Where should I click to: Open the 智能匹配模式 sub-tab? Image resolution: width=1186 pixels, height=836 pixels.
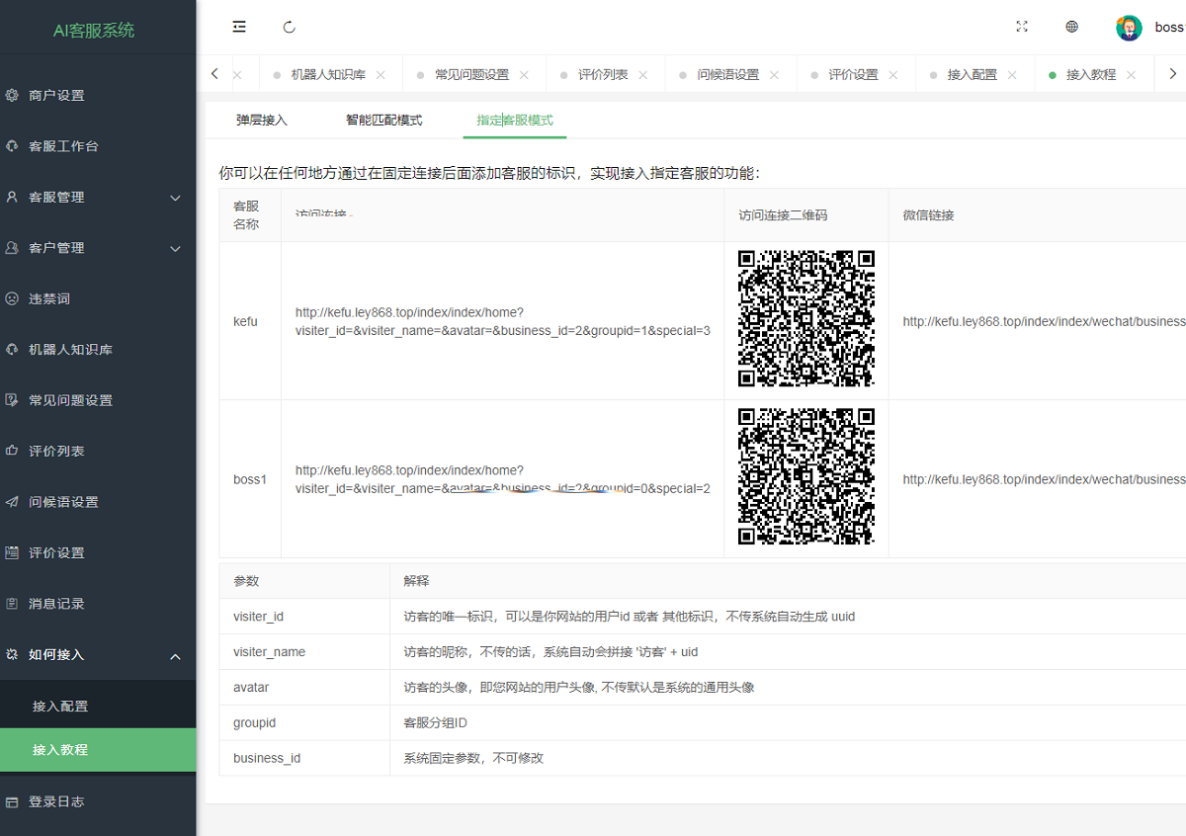click(383, 121)
